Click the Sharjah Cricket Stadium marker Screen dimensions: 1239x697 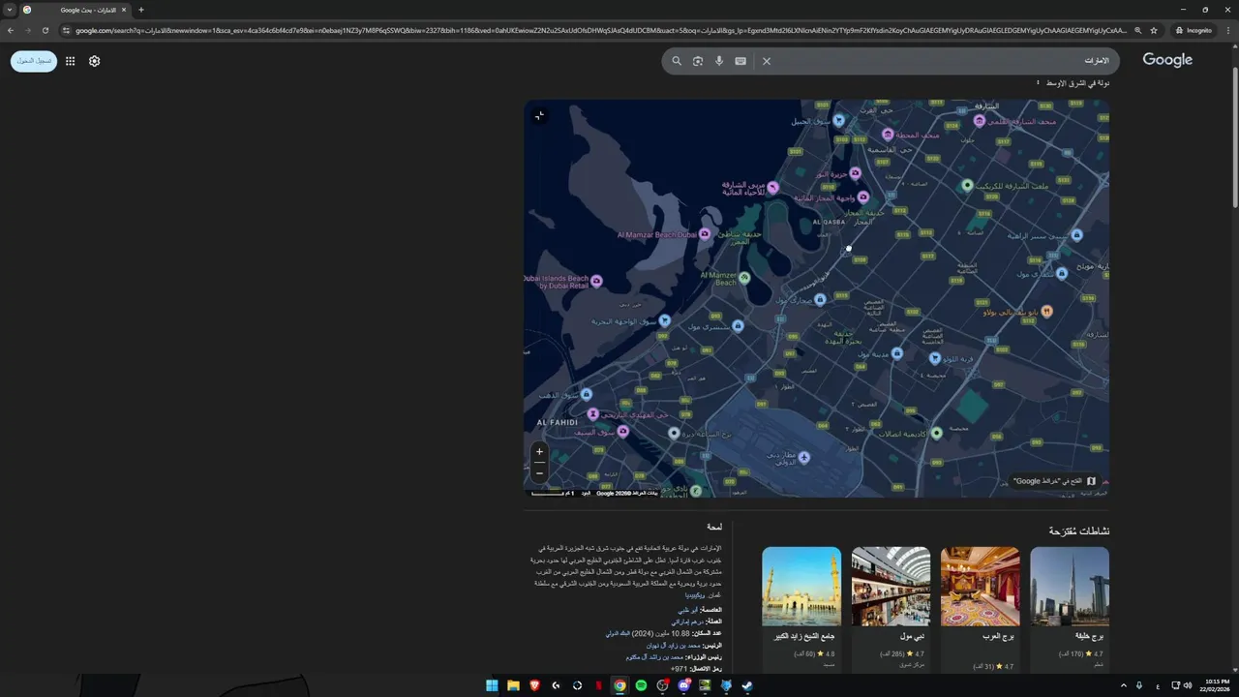pos(966,185)
